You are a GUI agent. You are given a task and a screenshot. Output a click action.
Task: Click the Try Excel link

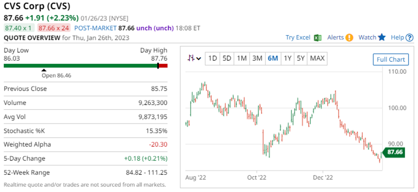[298, 38]
